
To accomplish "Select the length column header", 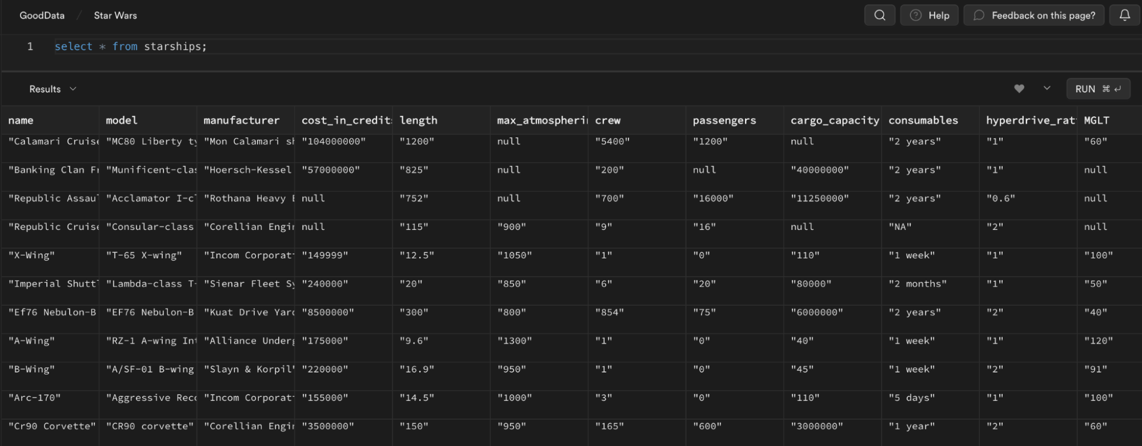I will point(441,120).
